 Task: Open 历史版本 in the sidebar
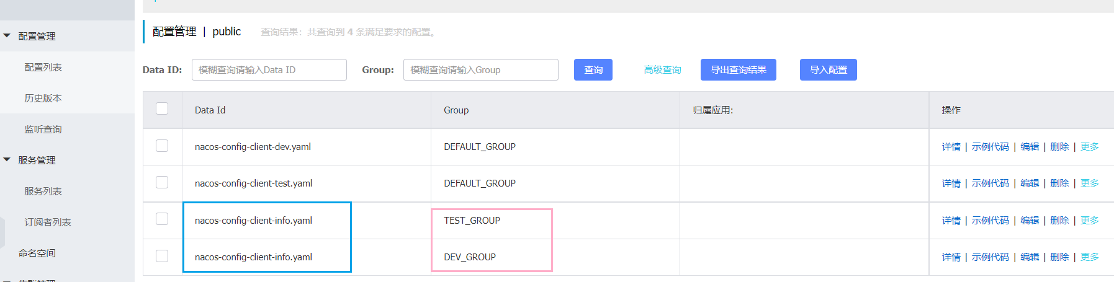(x=43, y=98)
